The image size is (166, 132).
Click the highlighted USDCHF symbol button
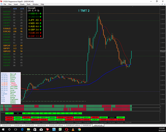(x=112, y=117)
